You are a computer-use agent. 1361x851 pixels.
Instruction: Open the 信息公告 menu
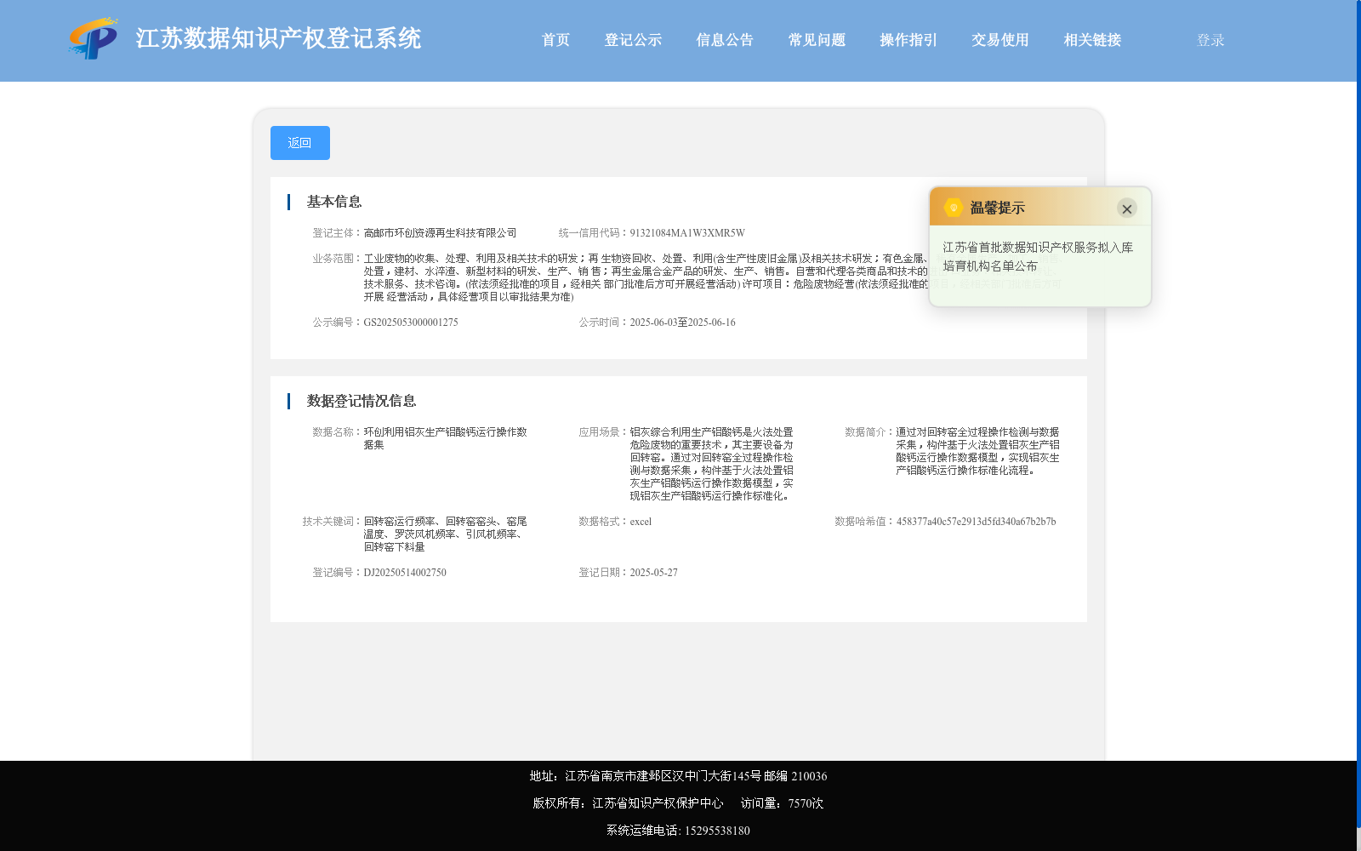click(725, 40)
